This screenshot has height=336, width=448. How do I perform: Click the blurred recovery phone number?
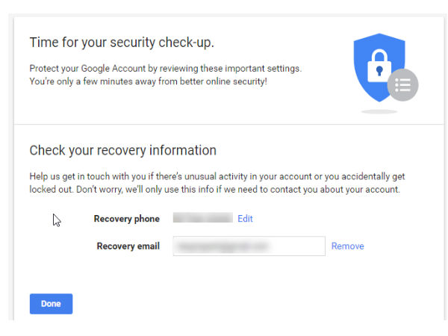click(203, 219)
